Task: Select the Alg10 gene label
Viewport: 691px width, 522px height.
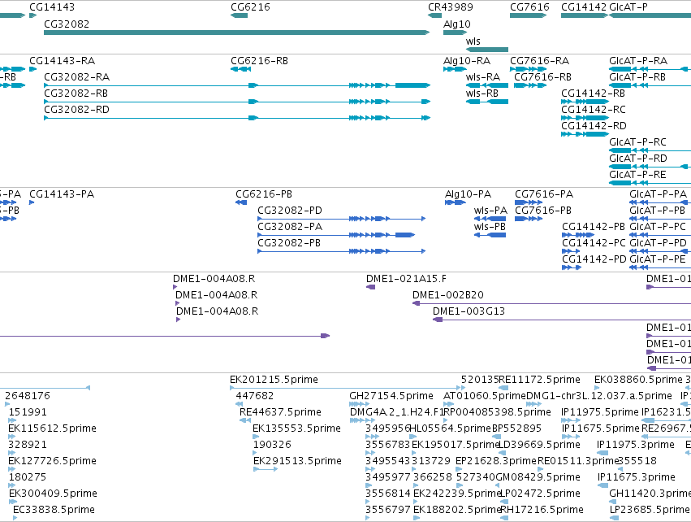Action: tap(457, 24)
